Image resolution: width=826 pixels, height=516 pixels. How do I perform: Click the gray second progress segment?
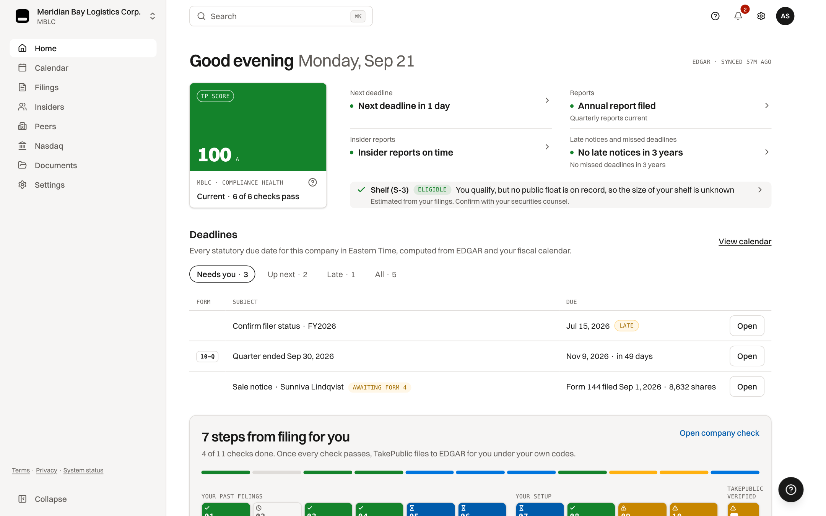[x=276, y=472]
